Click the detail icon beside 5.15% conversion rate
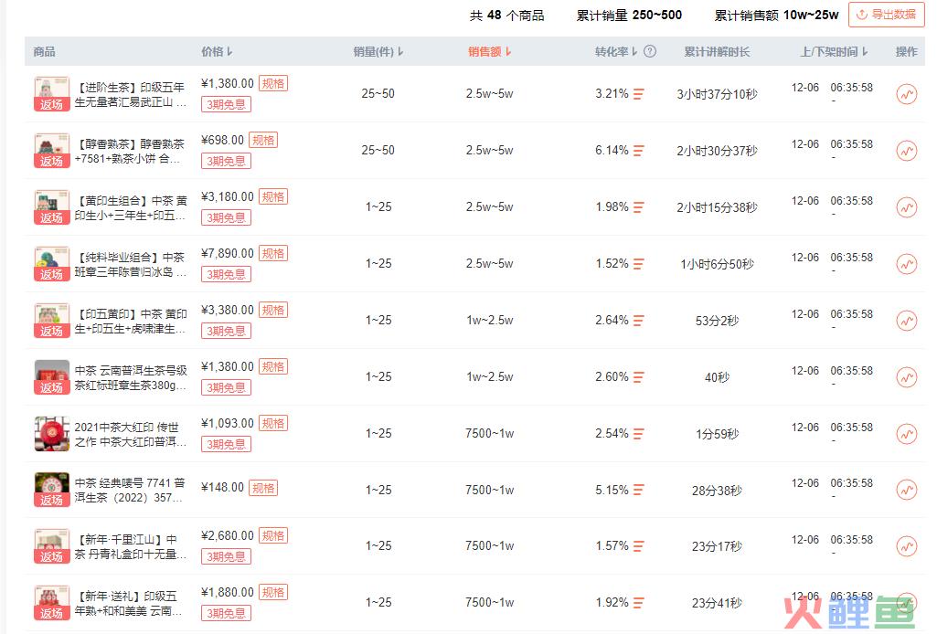This screenshot has height=634, width=937. click(638, 491)
